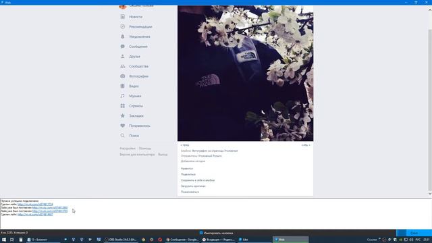Open Поиск magnifier icon in sidebar
Screen dimensions: 432x243
tap(123, 136)
